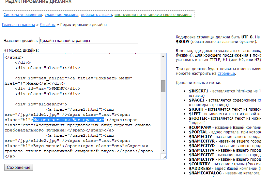Go to Главная страница breadcrumb
261x177 pixels.
pyautogui.click(x=18, y=25)
